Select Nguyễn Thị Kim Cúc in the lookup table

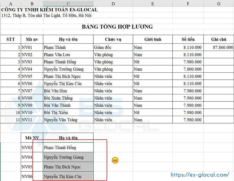pyautogui.click(x=68, y=176)
